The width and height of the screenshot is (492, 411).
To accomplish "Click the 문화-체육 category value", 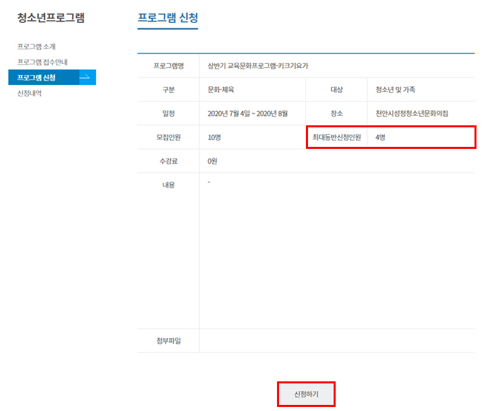I will [221, 90].
